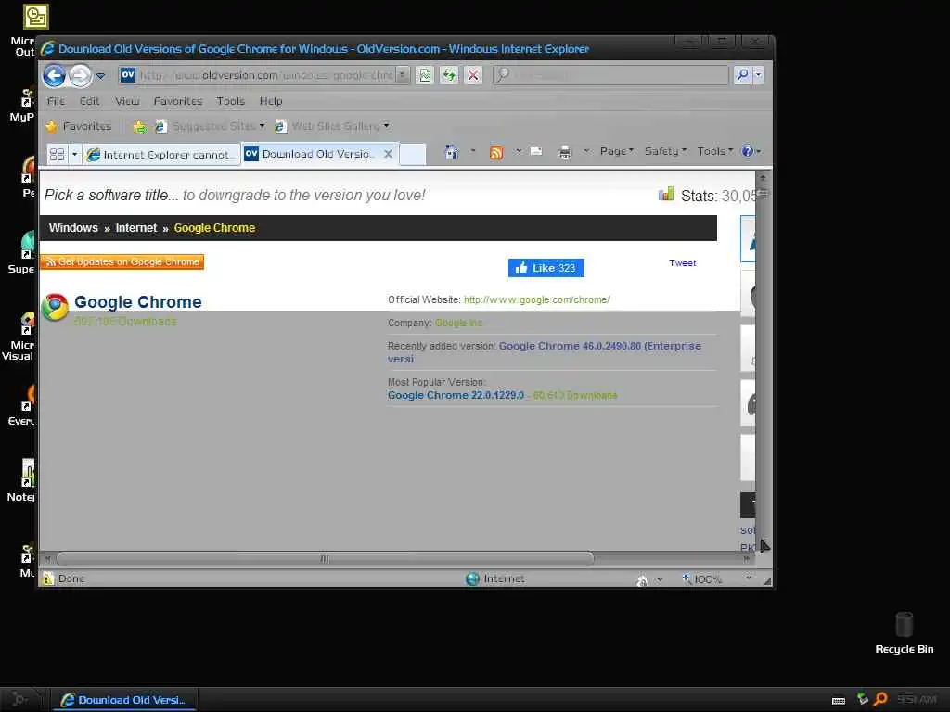Open the Favorites menu
Viewport: 950px width, 712px height.
[x=177, y=101]
